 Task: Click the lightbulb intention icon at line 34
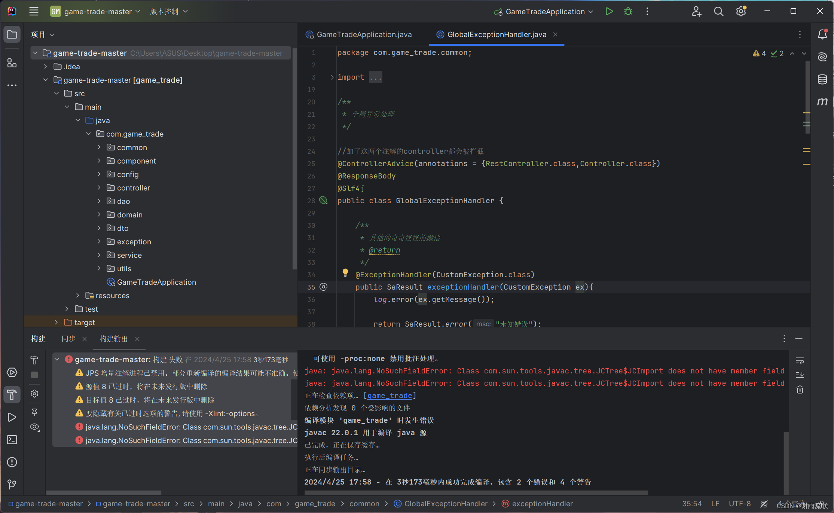point(345,272)
